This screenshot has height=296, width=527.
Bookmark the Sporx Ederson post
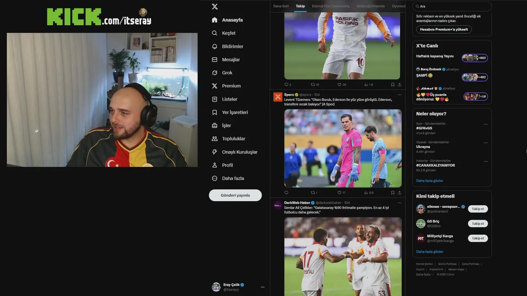click(x=392, y=192)
